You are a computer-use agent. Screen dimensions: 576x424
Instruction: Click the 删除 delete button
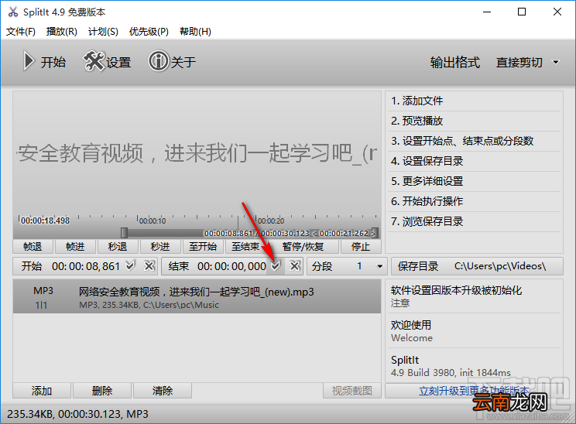click(x=102, y=391)
